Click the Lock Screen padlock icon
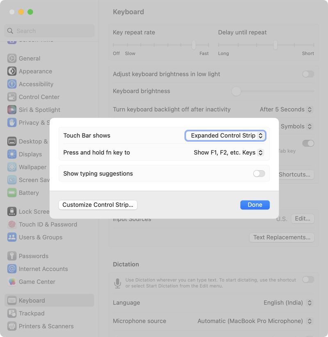The height and width of the screenshot is (337, 328). click(12, 212)
